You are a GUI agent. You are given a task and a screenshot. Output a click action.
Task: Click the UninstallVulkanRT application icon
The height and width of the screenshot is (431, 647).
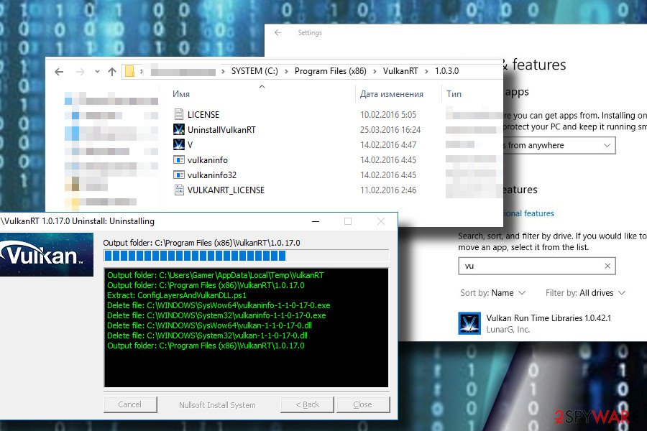[x=179, y=129]
